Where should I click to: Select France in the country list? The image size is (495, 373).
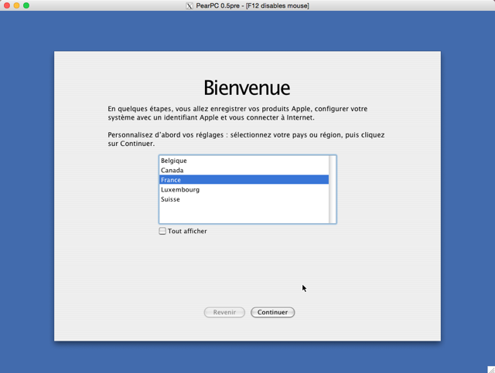point(244,180)
